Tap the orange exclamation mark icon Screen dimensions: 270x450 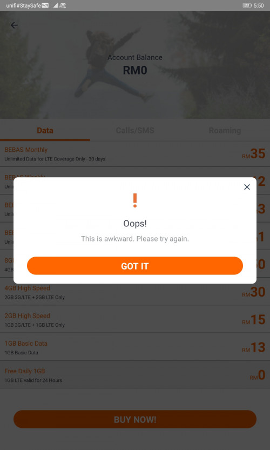pyautogui.click(x=135, y=200)
